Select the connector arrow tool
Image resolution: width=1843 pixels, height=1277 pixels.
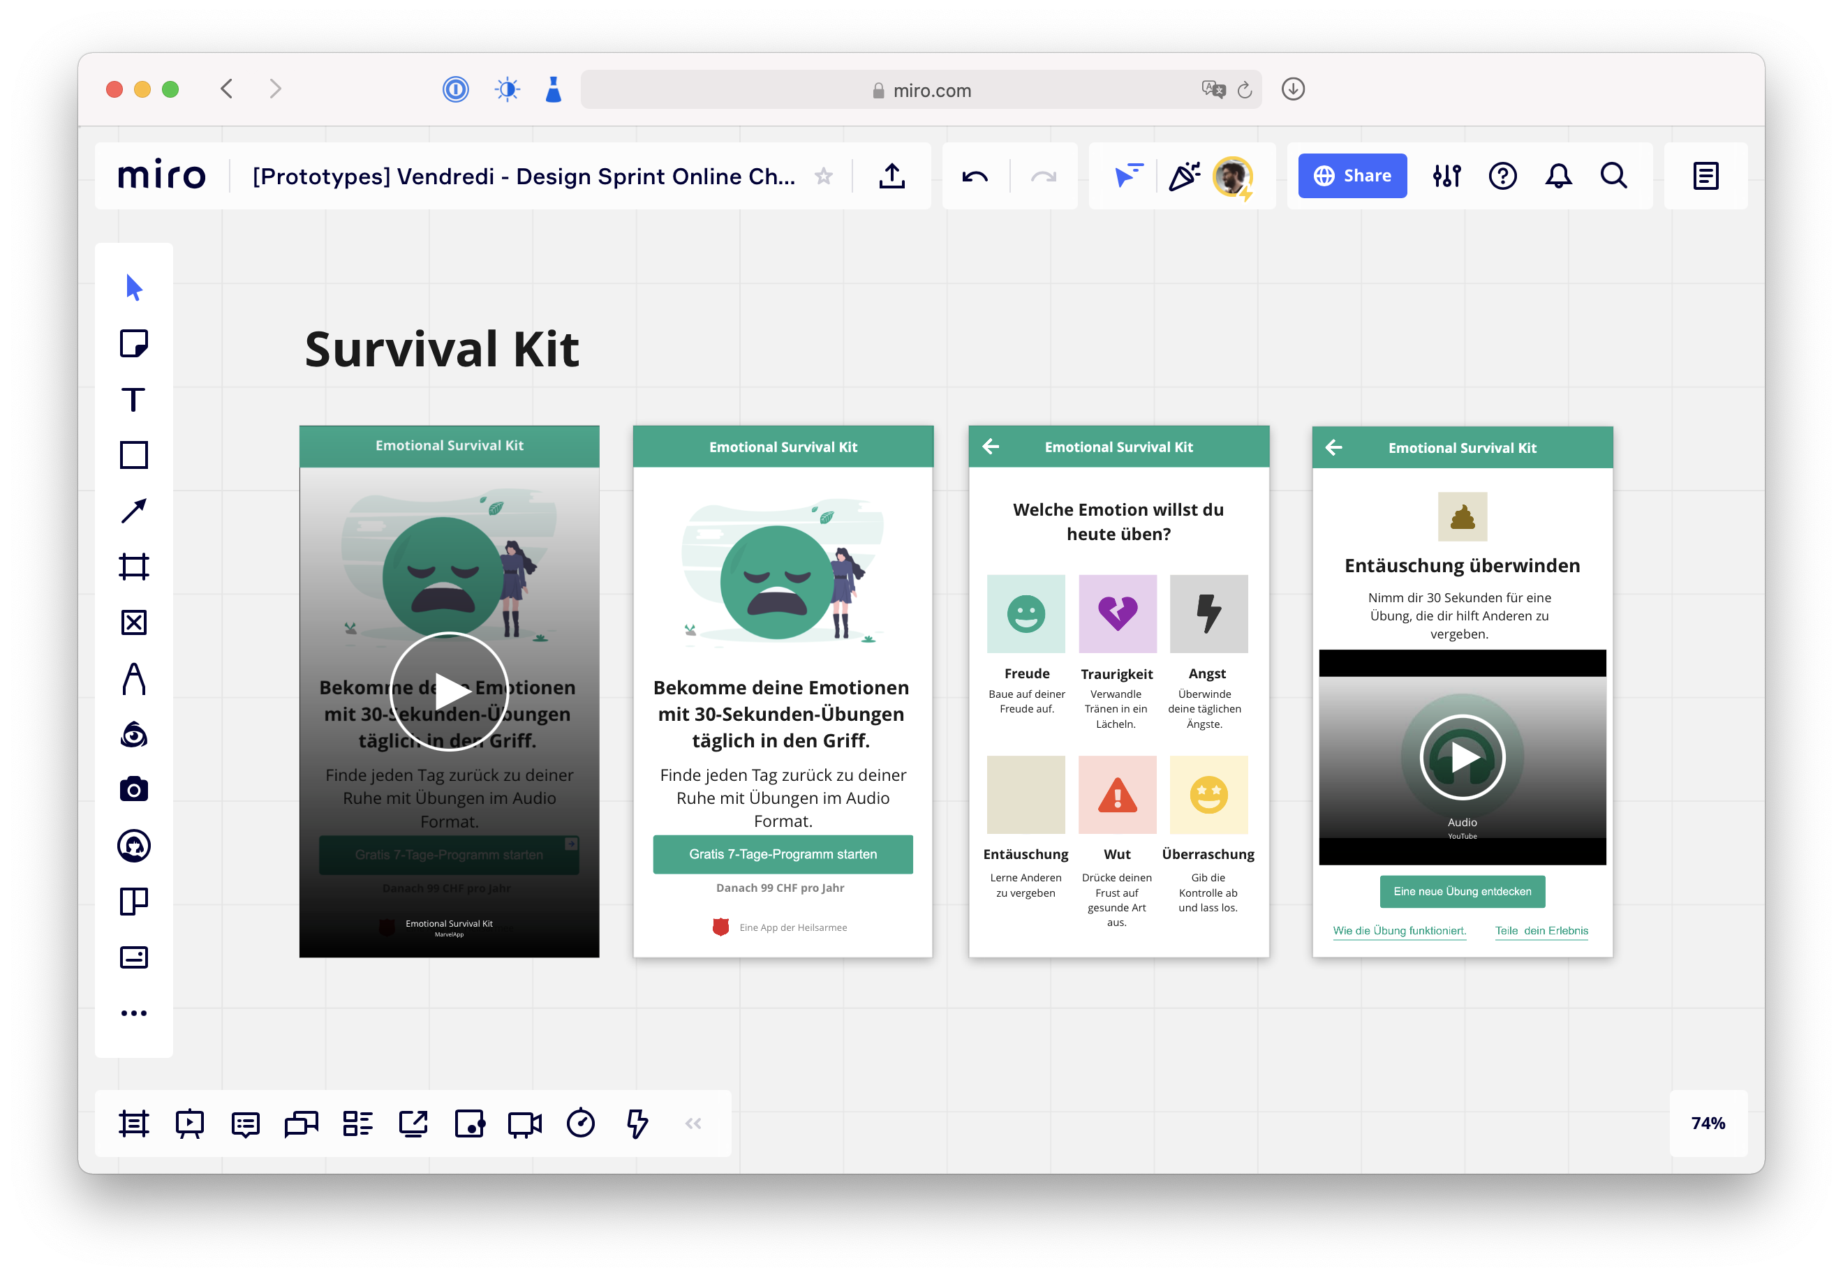click(135, 511)
